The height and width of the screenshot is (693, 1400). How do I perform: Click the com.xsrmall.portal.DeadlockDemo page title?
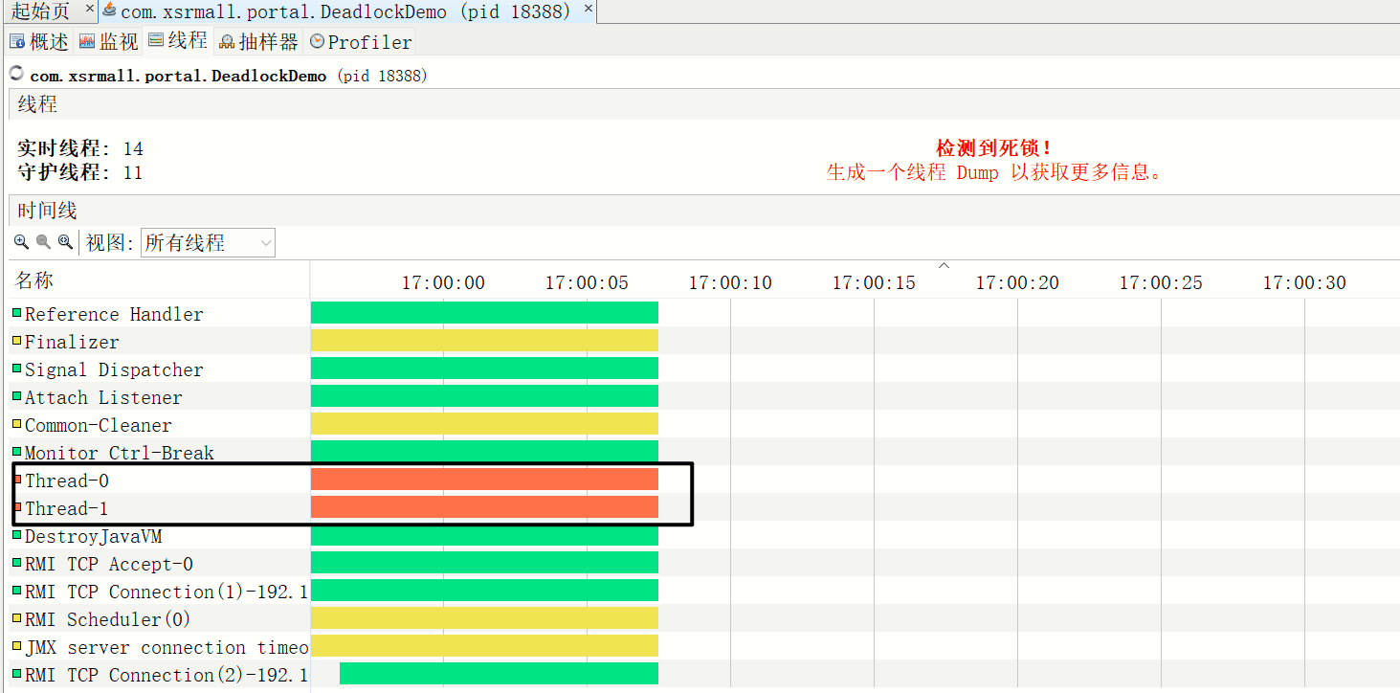pyautogui.click(x=178, y=76)
